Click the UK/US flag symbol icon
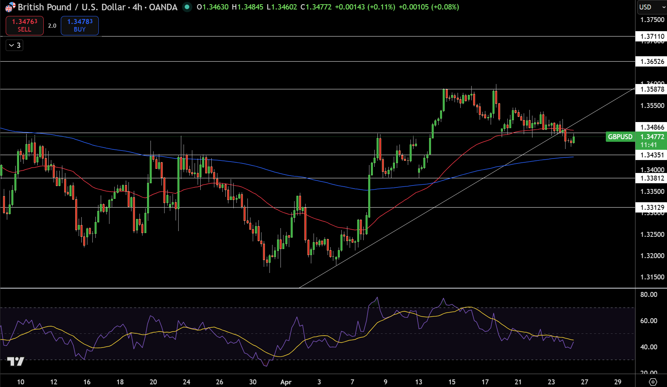Image resolution: width=667 pixels, height=387 pixels. pos(10,7)
